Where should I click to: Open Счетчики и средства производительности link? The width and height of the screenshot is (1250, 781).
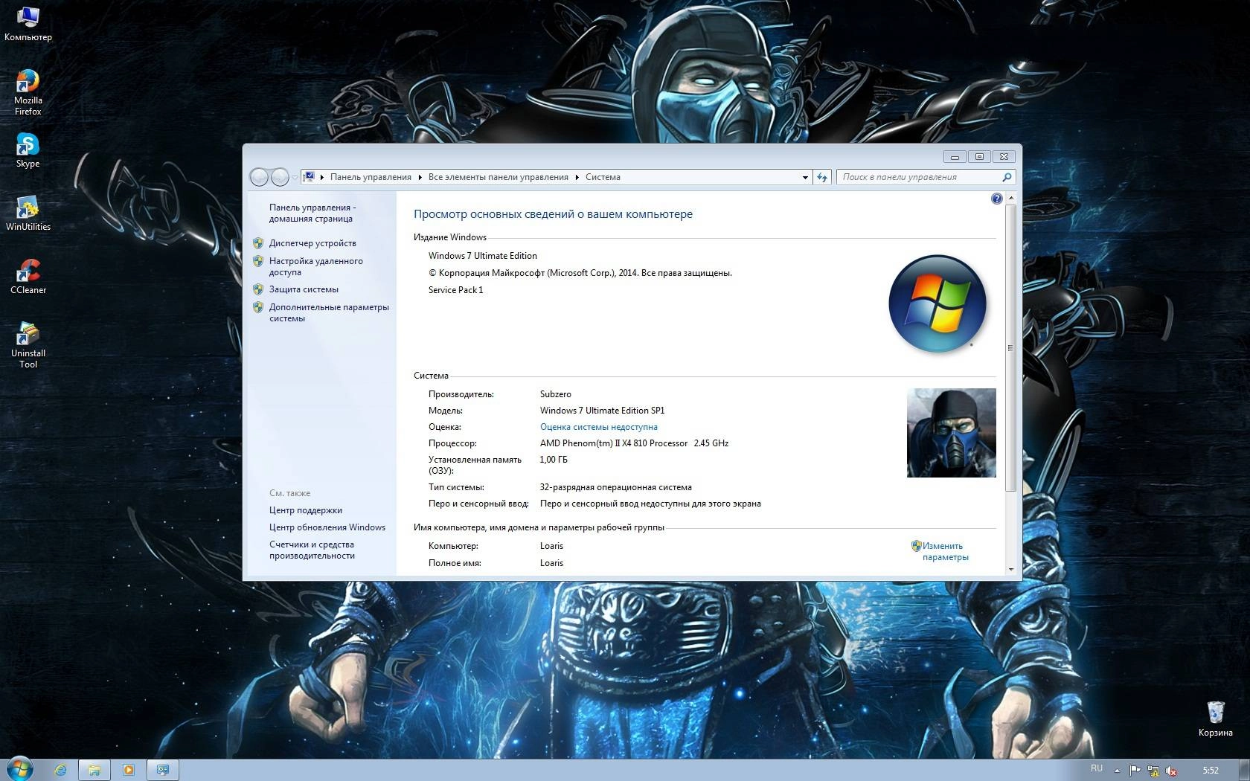pyautogui.click(x=312, y=550)
